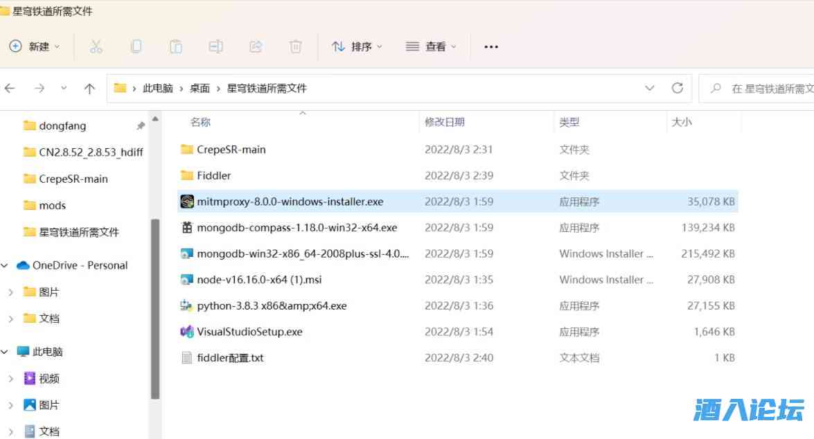Click the python installer icon
This screenshot has height=439, width=814.
(186, 305)
